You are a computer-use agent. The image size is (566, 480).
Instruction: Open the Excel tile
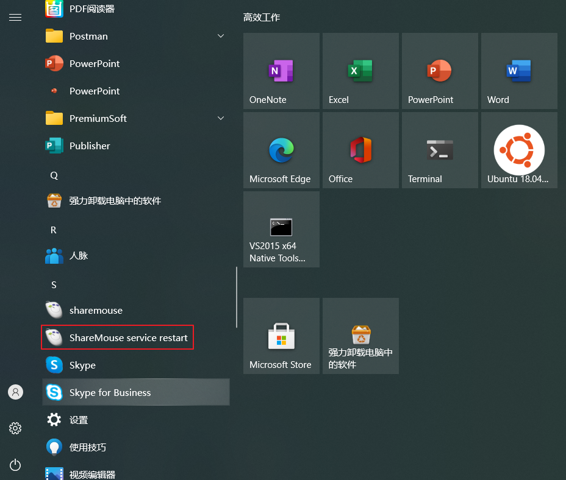360,71
